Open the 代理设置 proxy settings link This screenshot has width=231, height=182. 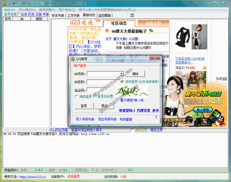pos(144,111)
